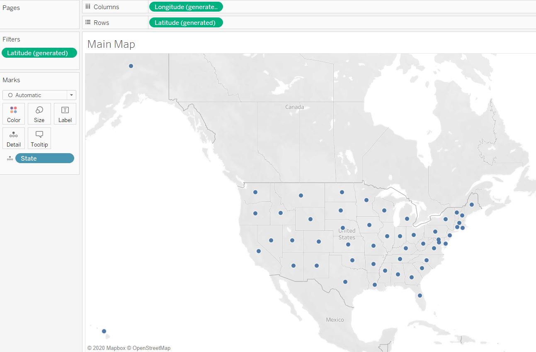Select the Hawaii mark on the map
Viewport: 536px width, 352px height.
click(104, 331)
